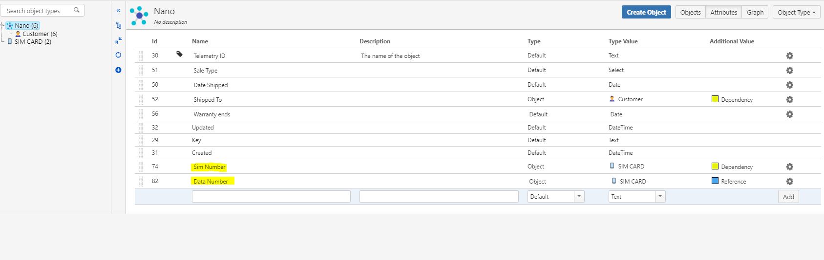Click the refresh circular arrow icon
The image size is (824, 260).
118,55
